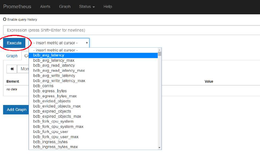This screenshot has width=260, height=155.
Task: Open the insert metric at cursor dropdown
Action: click(x=60, y=43)
